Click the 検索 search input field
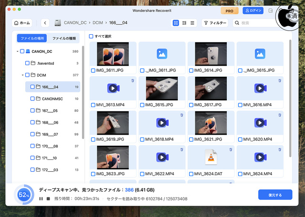This screenshot has width=305, height=217. click(259, 23)
